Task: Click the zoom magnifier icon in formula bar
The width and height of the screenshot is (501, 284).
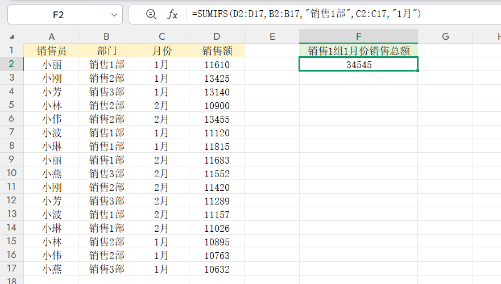Action: coord(151,14)
